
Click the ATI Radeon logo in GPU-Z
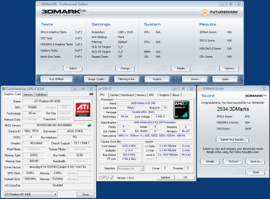(83, 109)
